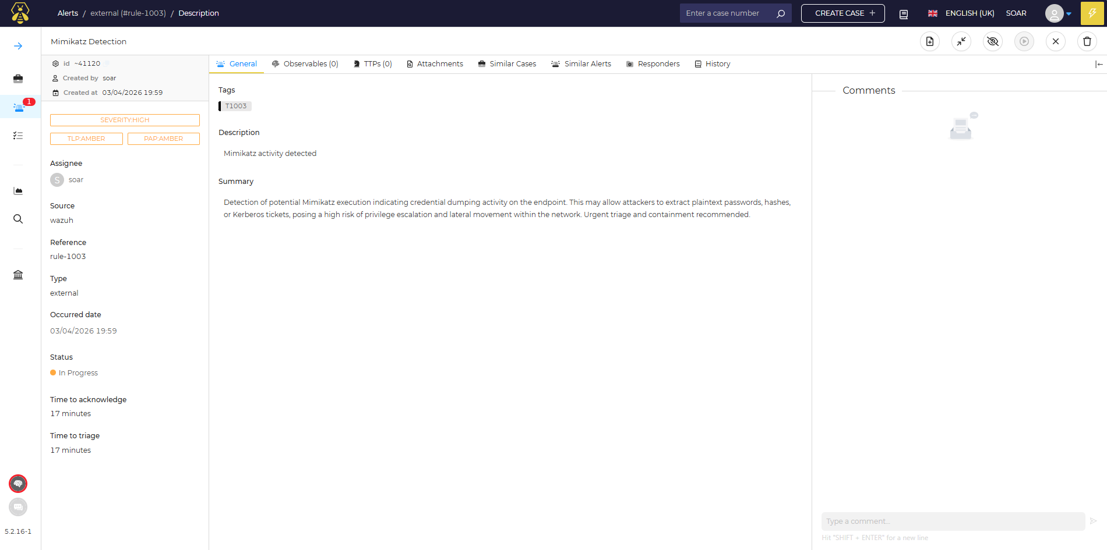
Task: Open the Dashboards chart icon in sidebar
Action: click(18, 191)
